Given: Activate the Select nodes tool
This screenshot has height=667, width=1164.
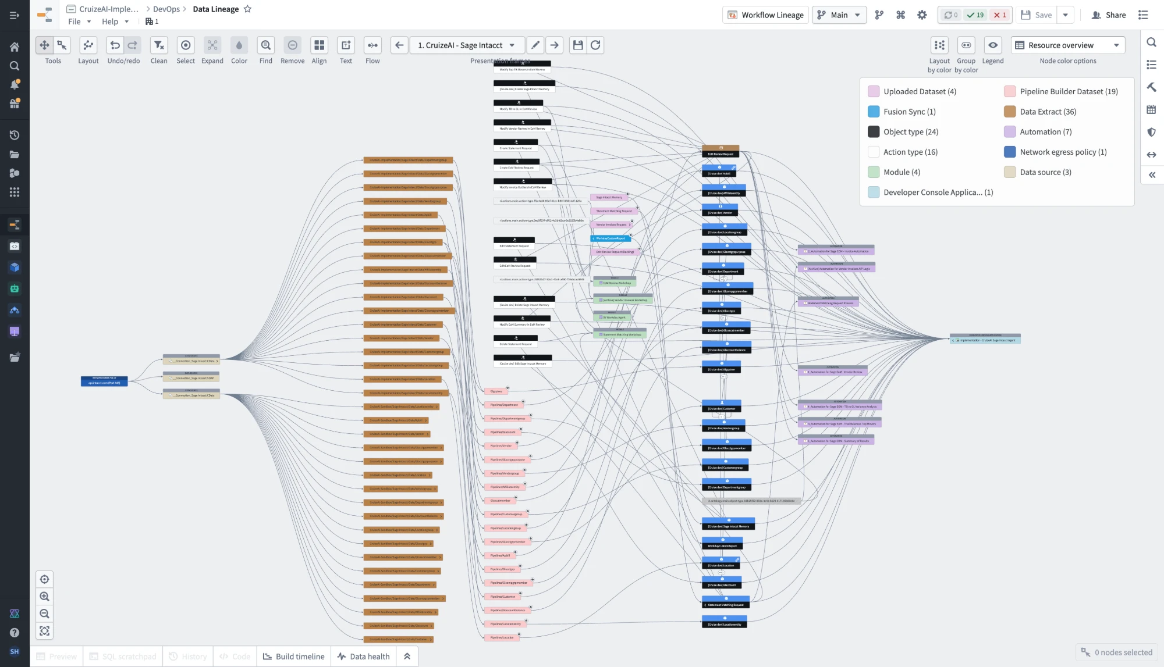Looking at the screenshot, I should point(186,45).
